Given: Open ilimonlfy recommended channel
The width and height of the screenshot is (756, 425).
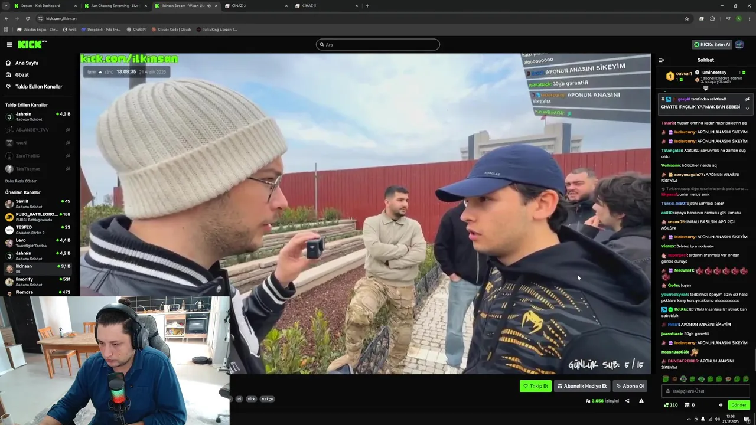Looking at the screenshot, I should (x=38, y=282).
